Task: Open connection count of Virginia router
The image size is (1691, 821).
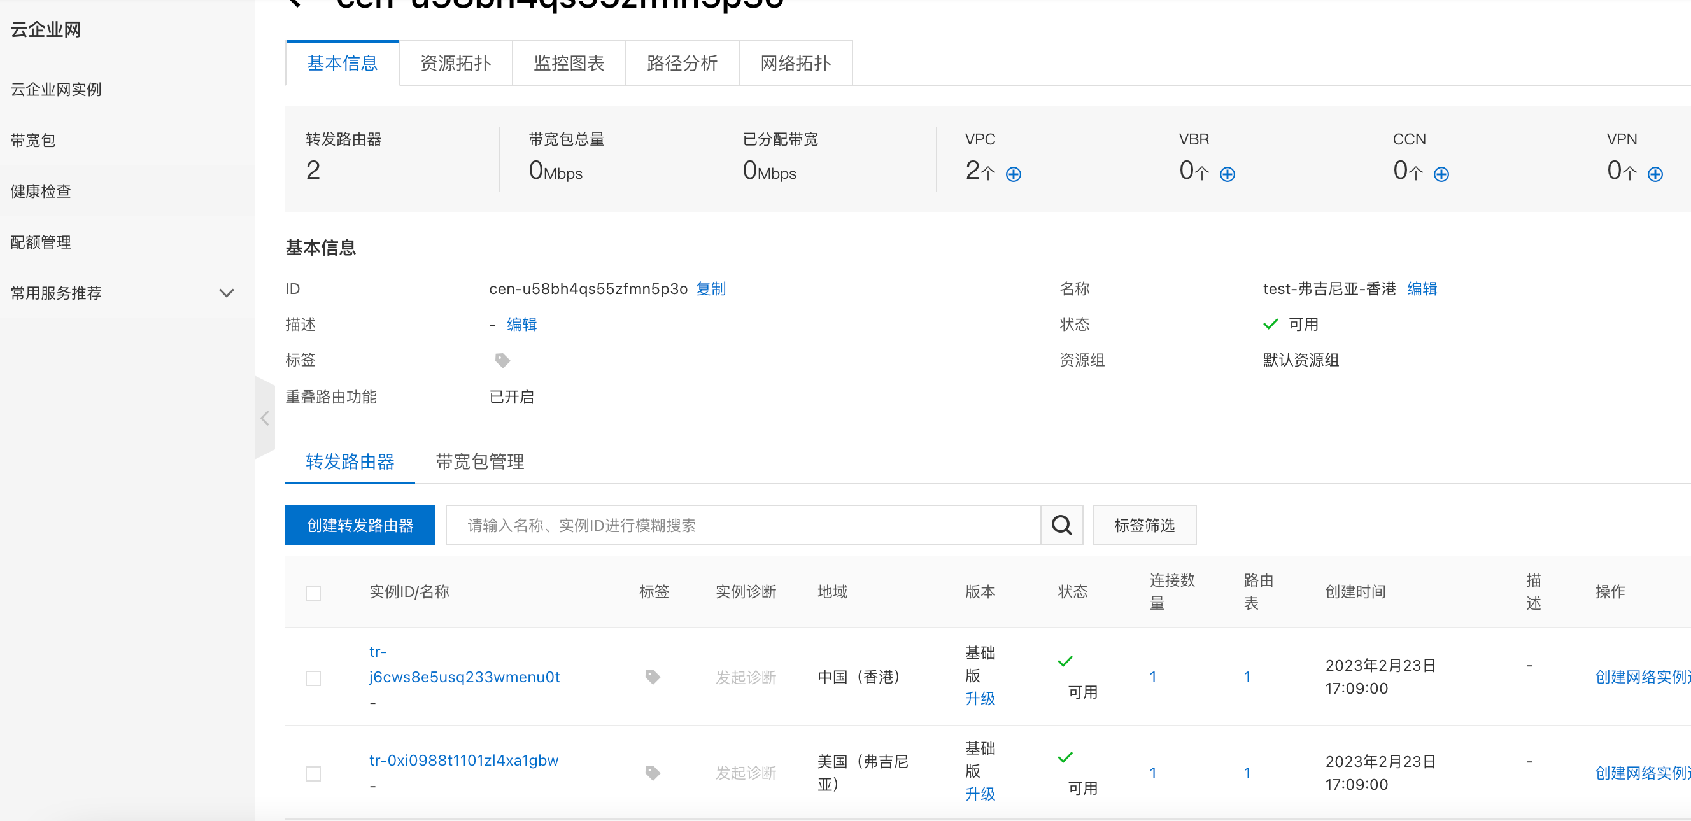Action: [1153, 773]
